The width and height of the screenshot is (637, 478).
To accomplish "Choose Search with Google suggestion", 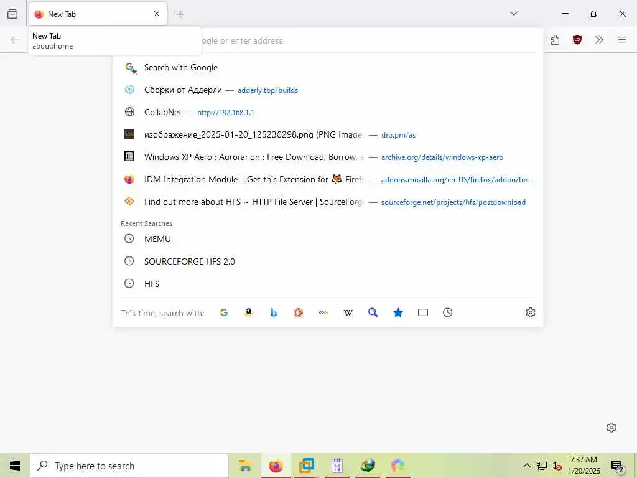I will [328, 67].
